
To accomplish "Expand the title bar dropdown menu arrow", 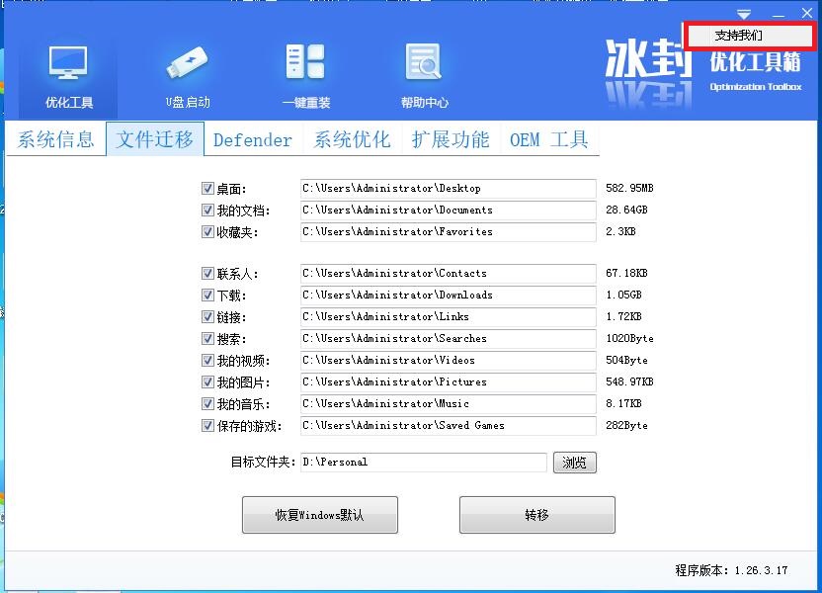I will [x=744, y=14].
